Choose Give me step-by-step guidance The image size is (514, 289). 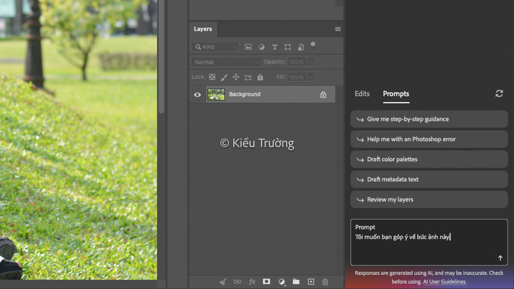(x=429, y=119)
